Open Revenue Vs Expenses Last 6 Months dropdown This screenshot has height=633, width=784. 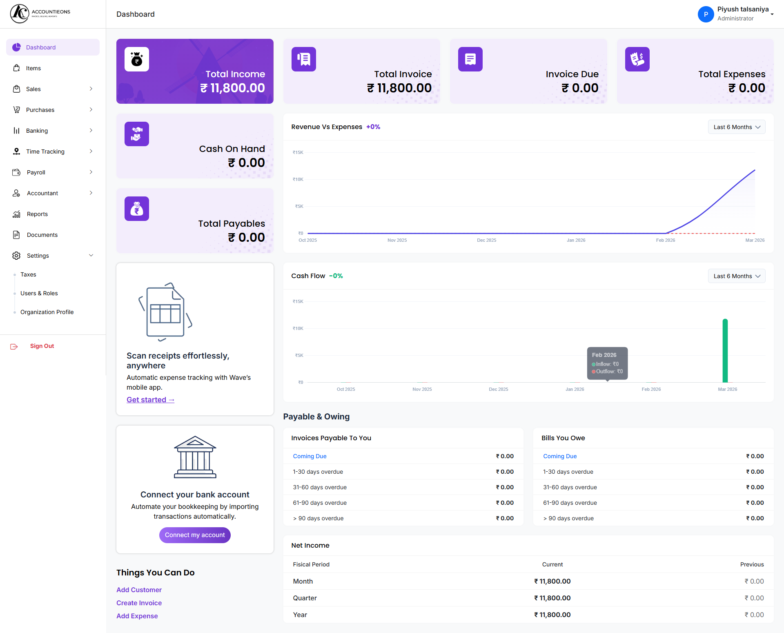click(736, 127)
